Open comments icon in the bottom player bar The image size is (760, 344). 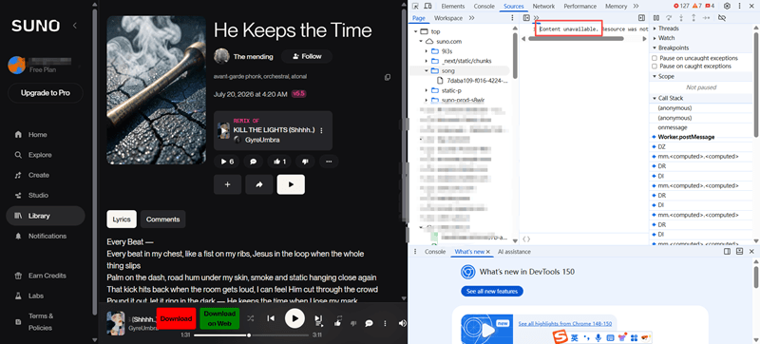369,323
